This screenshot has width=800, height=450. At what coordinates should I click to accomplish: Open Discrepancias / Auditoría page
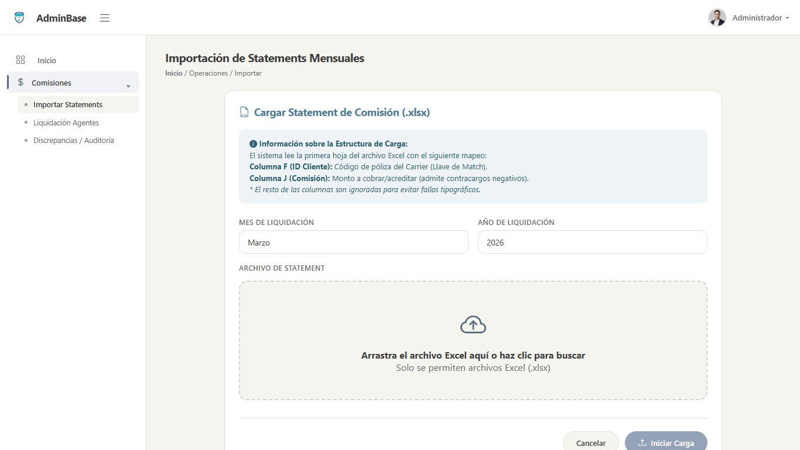click(74, 140)
